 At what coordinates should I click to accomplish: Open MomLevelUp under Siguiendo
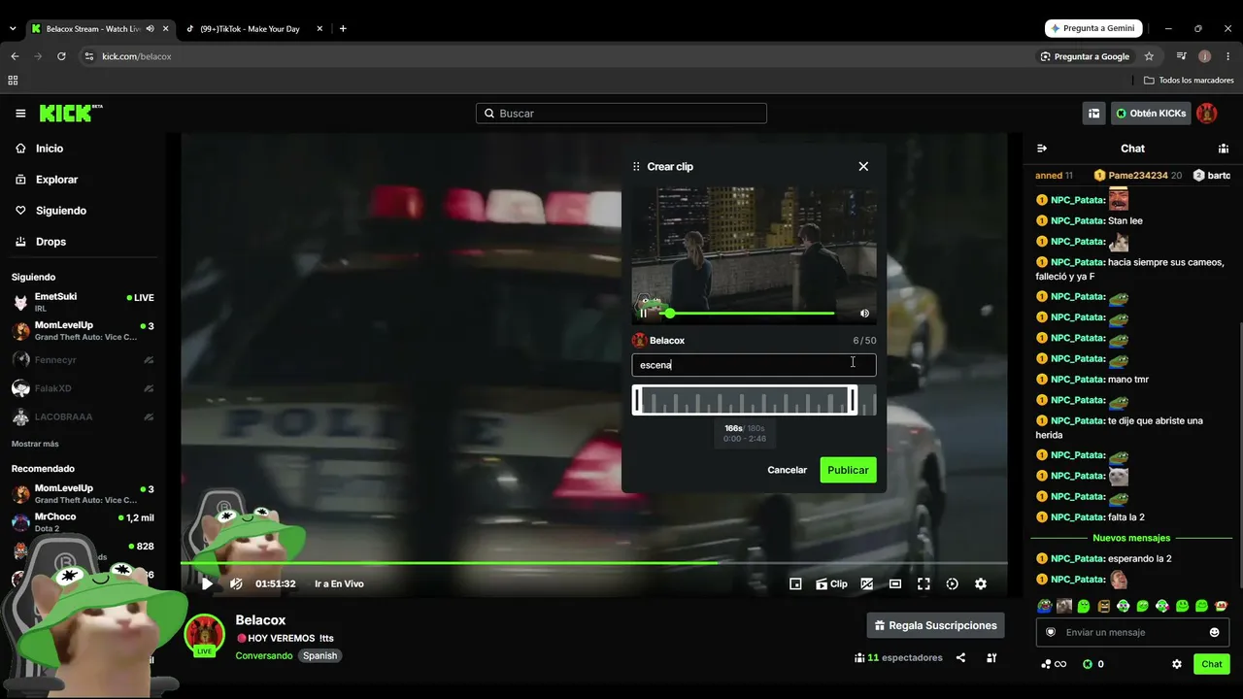click(x=84, y=331)
